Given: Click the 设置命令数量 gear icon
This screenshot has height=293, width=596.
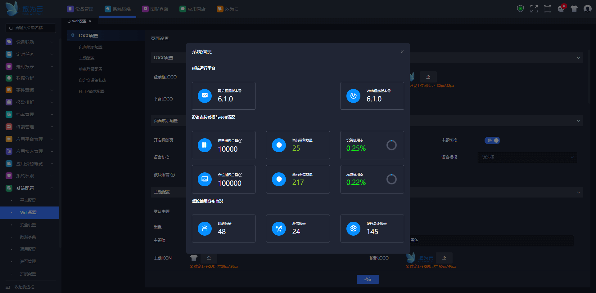Looking at the screenshot, I should (353, 229).
